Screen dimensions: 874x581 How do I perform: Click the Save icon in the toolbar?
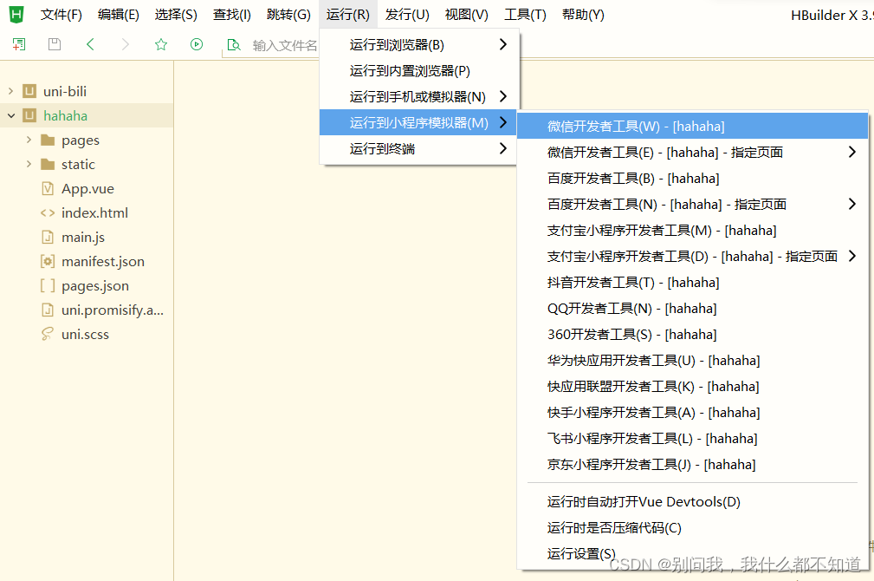pos(54,44)
